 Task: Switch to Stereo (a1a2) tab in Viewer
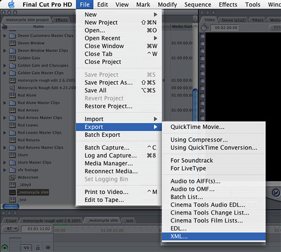233,20
